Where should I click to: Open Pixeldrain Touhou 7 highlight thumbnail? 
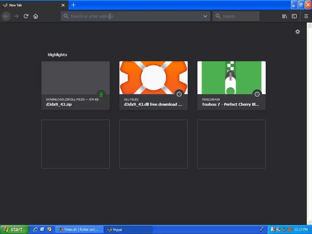pos(232,78)
